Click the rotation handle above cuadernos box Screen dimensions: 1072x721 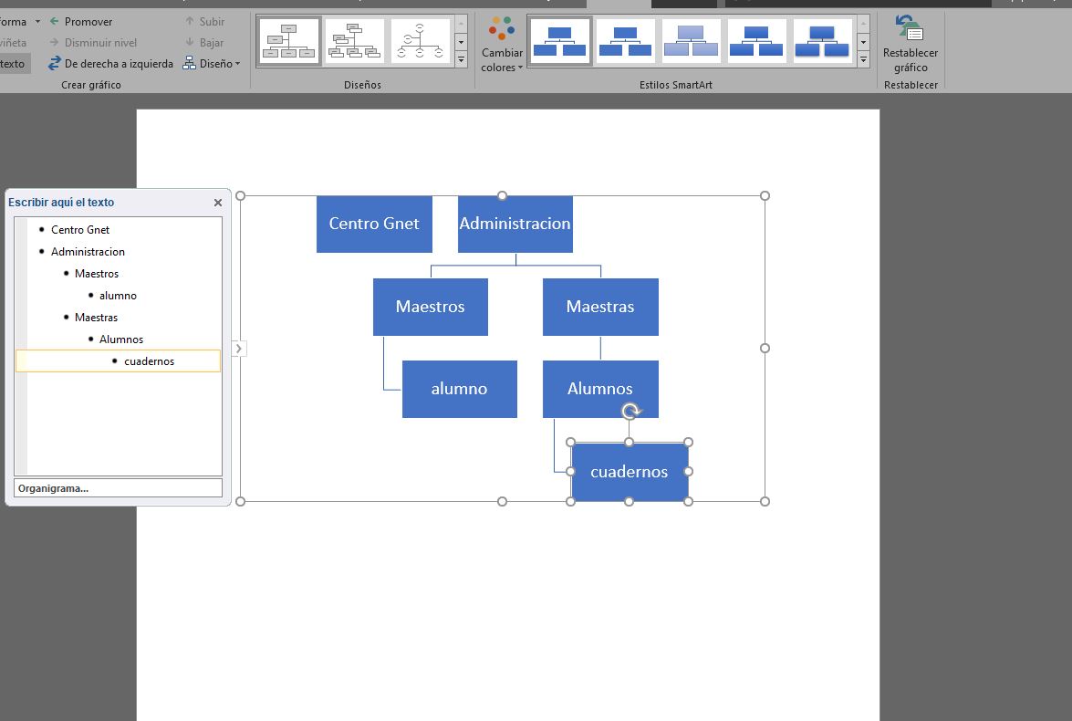point(630,412)
